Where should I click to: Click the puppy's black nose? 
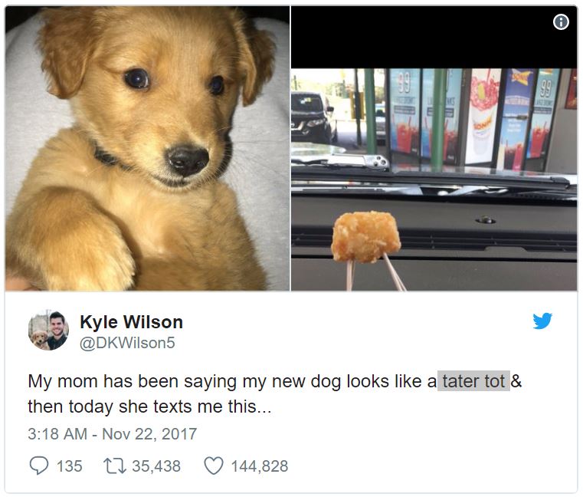tap(188, 160)
